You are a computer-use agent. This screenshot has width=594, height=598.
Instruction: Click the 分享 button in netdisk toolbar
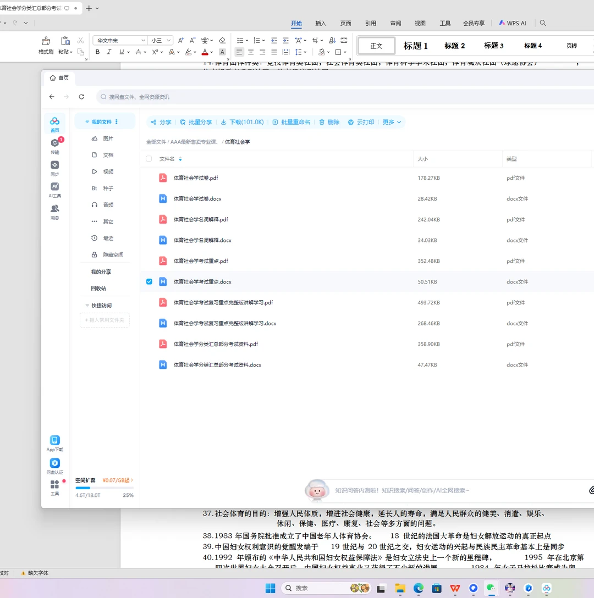click(x=161, y=122)
